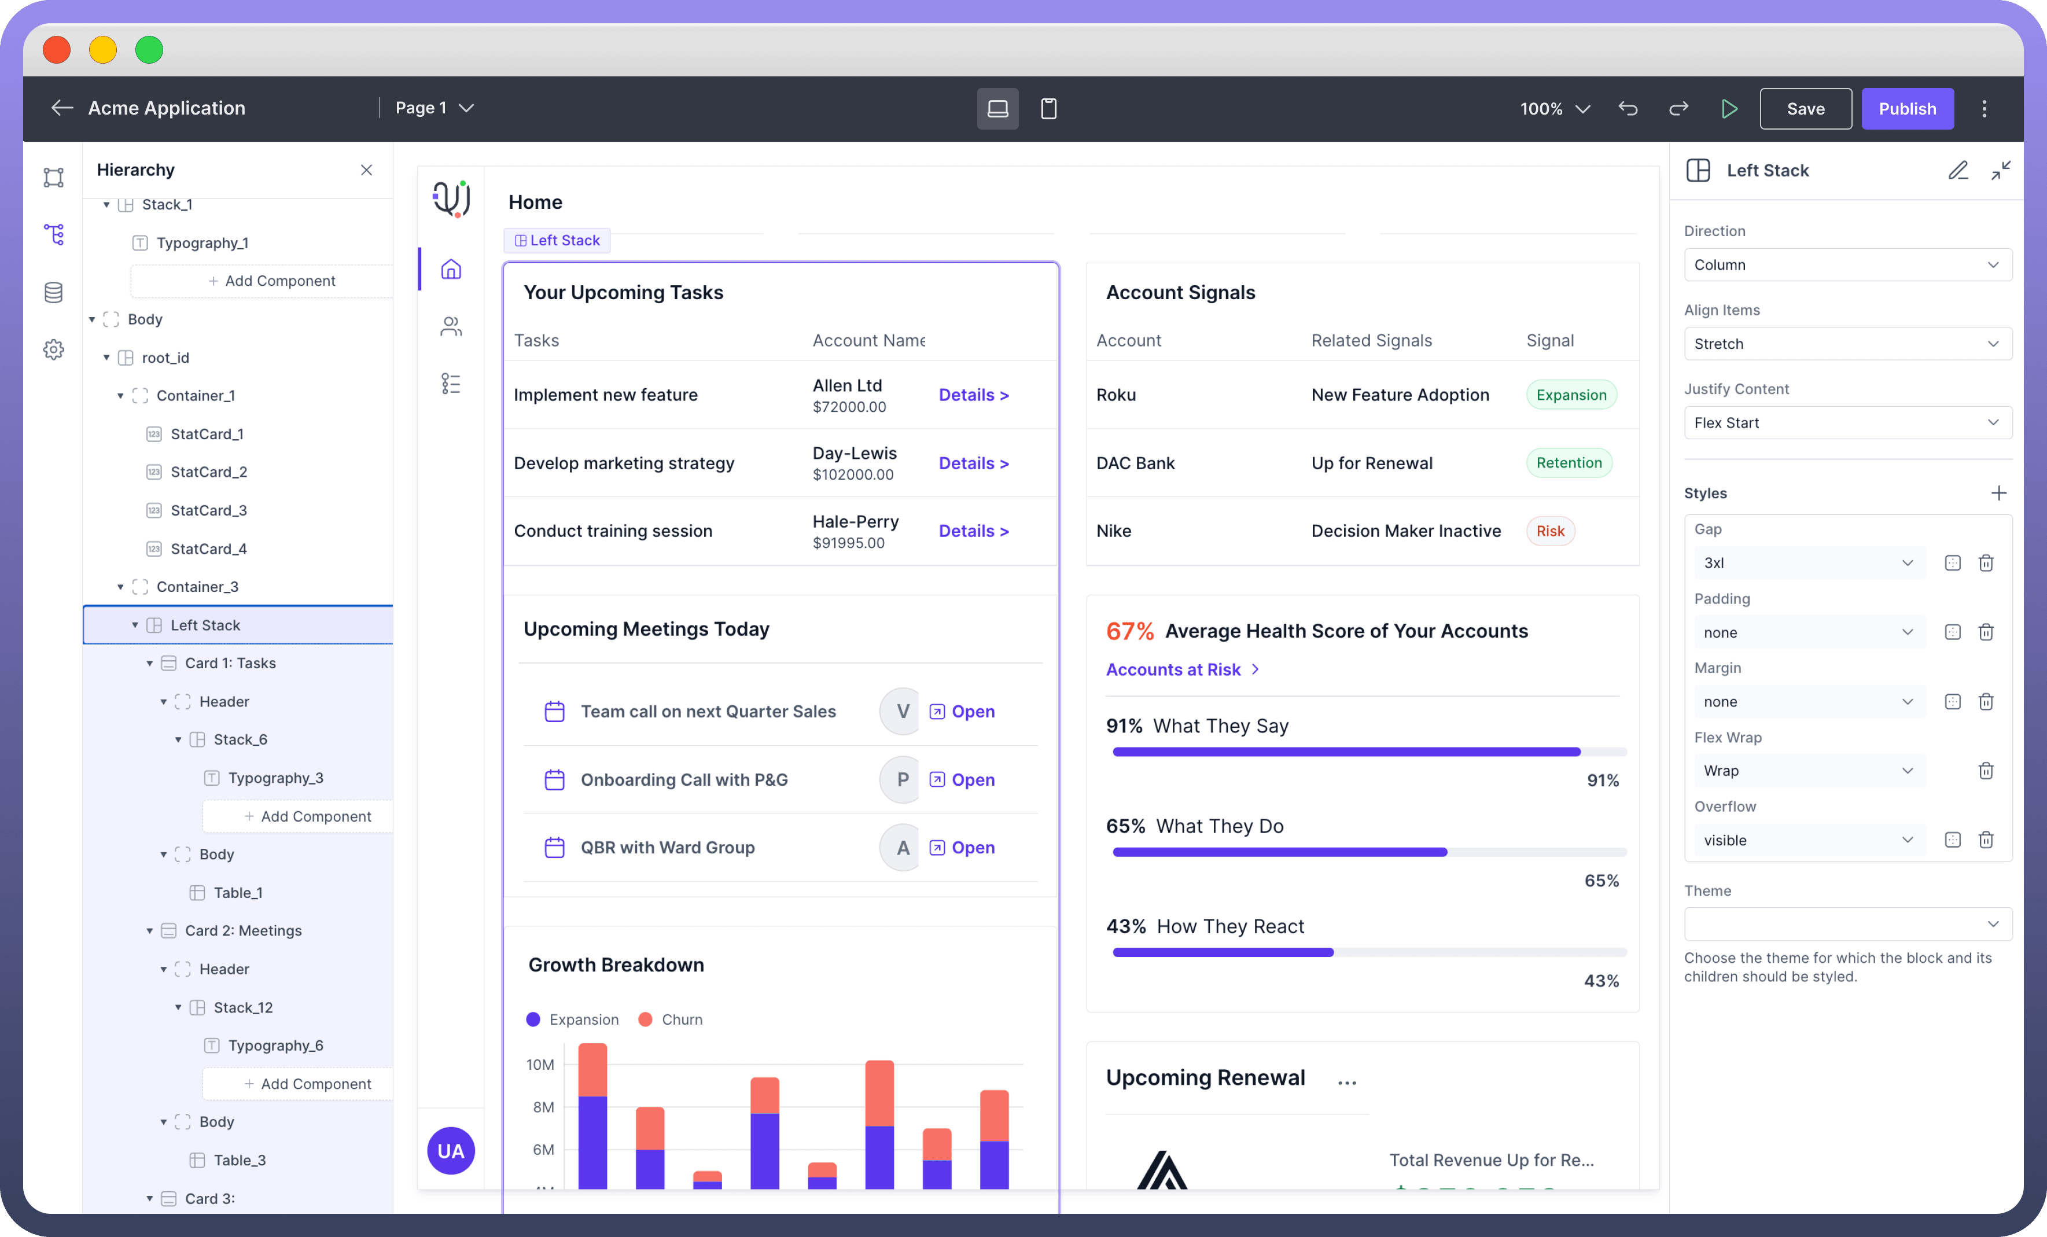2047x1237 pixels.
Task: Click the pencil edit icon for Left Stack
Action: pyautogui.click(x=1957, y=170)
